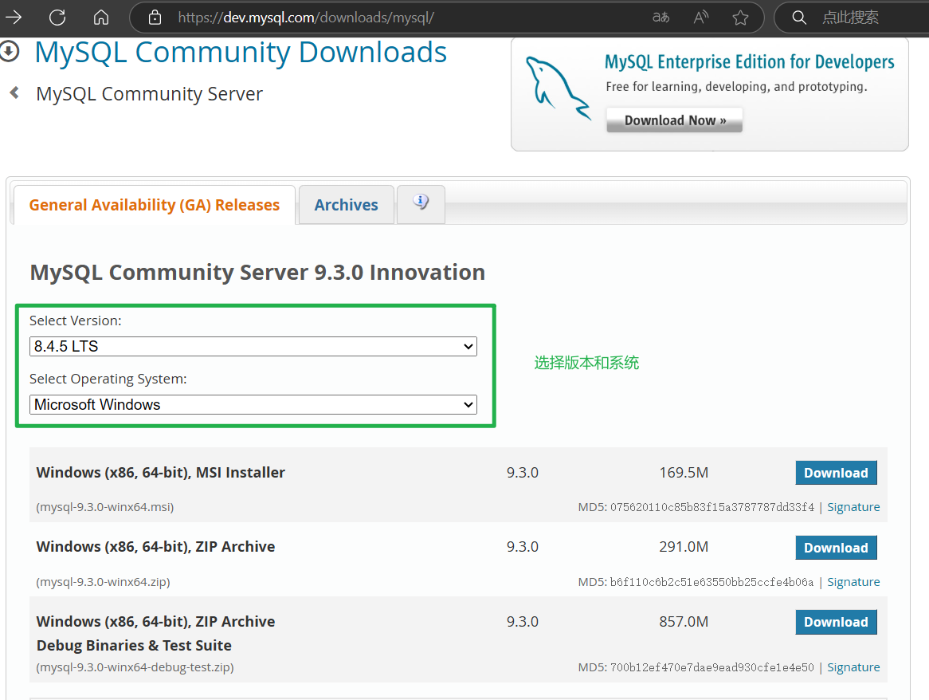Click the address bar URL
This screenshot has height=700, width=929.
(x=306, y=18)
